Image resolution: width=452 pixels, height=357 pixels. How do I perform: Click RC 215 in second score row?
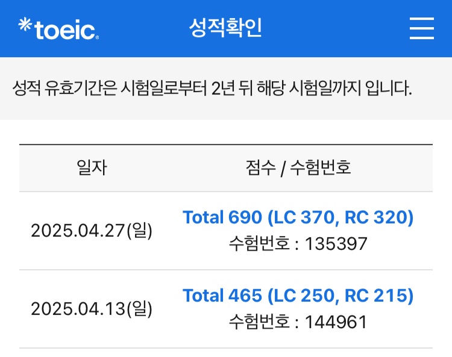point(376,295)
